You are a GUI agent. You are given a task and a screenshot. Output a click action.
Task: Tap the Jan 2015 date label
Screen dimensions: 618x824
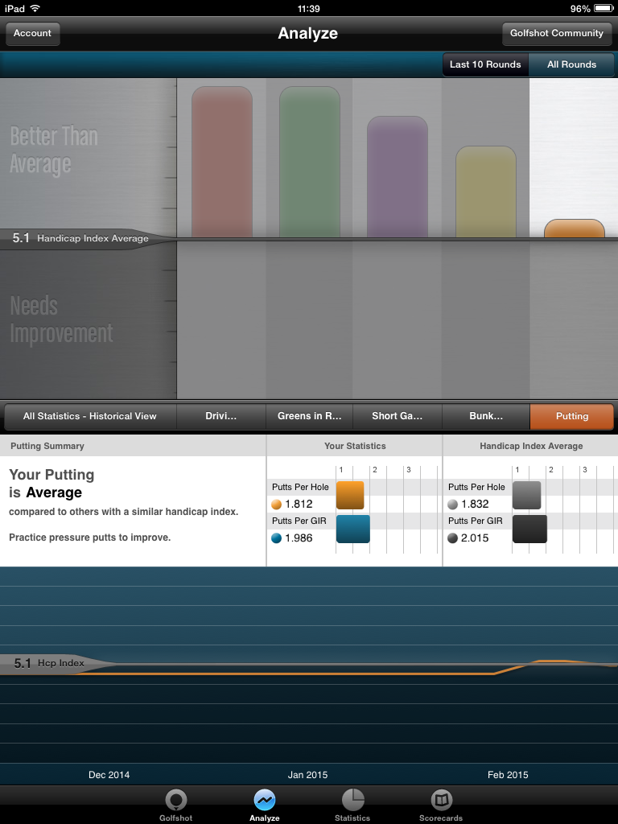[x=307, y=775]
